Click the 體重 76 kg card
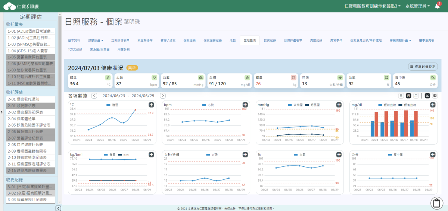 [x=277, y=81]
